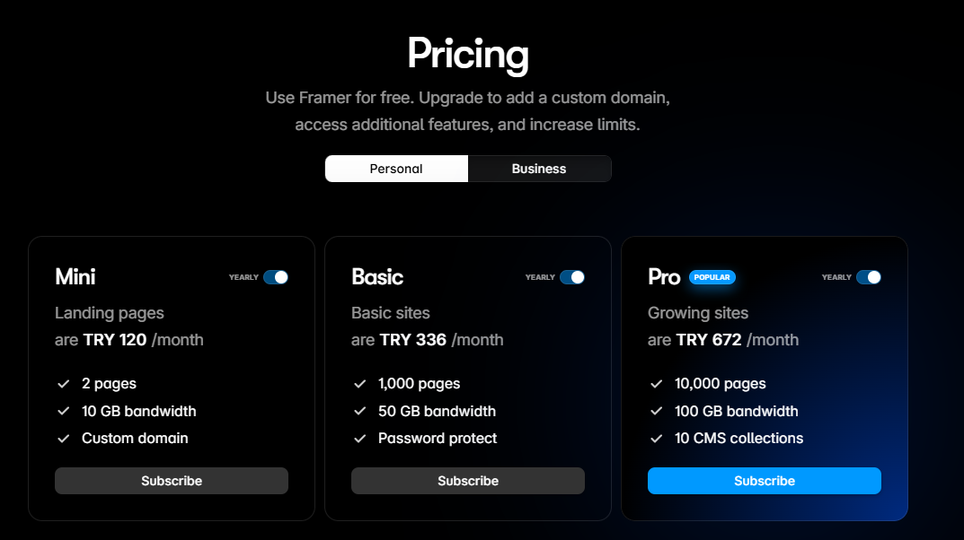The image size is (964, 540).
Task: Click the checkmark beside 2 pages
Action: coord(63,384)
